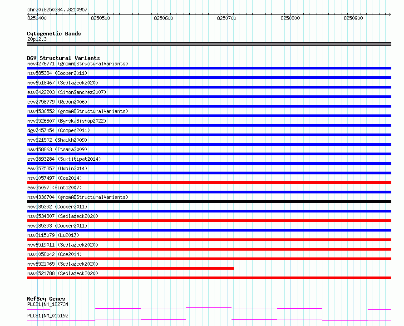The image size is (404, 326).
Task: Open esv3893284 (Suktitipat2014) variant
Action: click(x=64, y=159)
